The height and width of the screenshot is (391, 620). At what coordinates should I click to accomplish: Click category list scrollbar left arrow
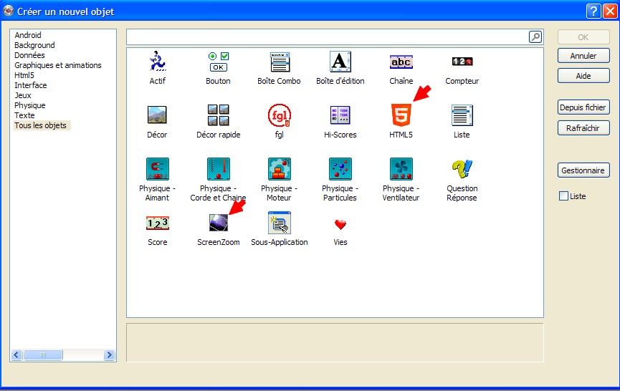click(16, 354)
